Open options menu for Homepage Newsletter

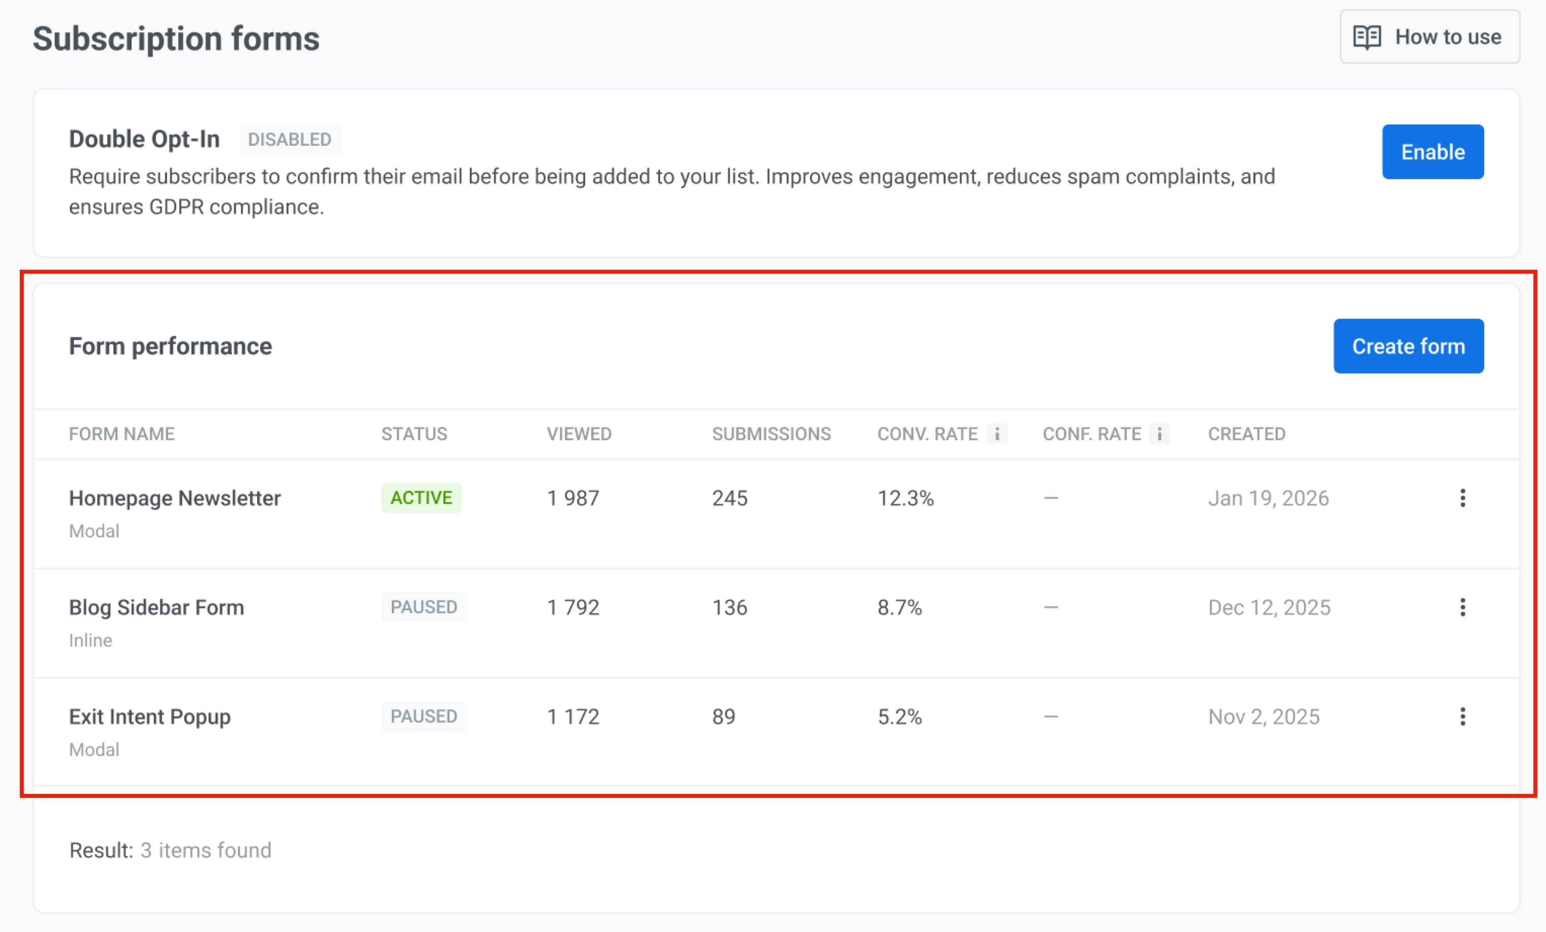pos(1463,498)
